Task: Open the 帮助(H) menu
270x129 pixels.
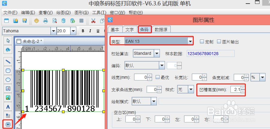Action: click(x=136, y=13)
